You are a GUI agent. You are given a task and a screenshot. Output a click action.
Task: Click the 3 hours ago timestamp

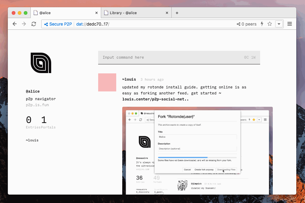coord(152,79)
